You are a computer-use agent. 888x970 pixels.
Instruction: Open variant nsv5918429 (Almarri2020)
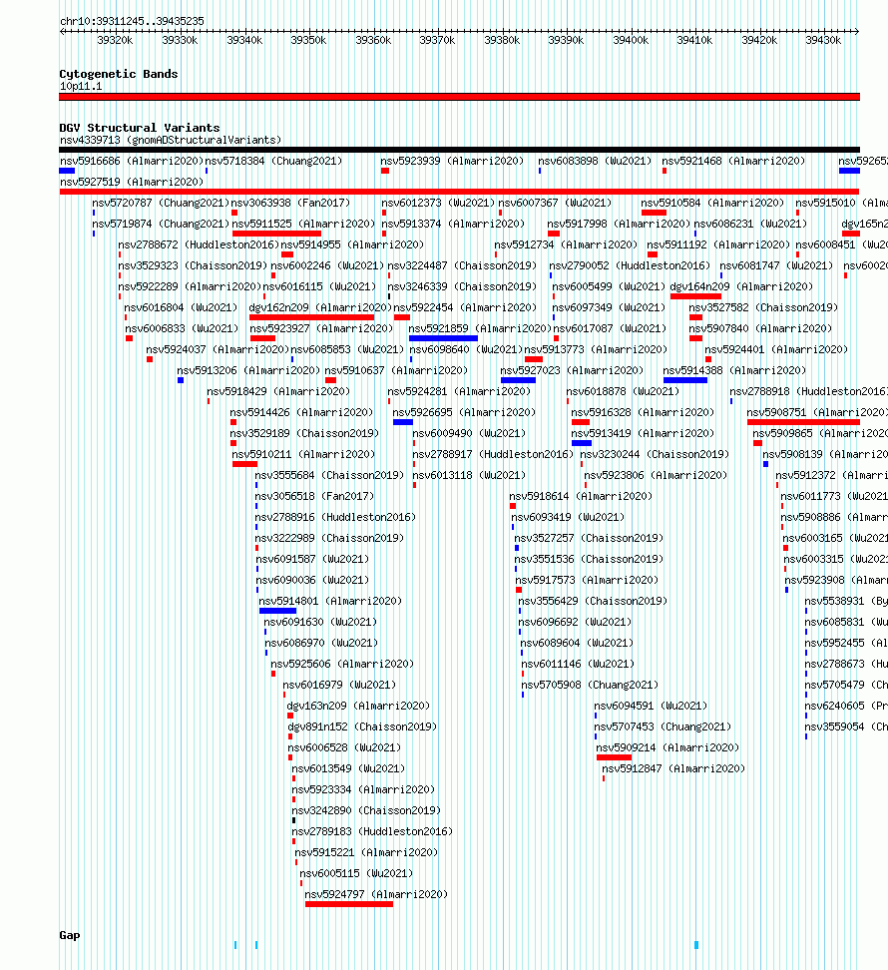coord(278,391)
